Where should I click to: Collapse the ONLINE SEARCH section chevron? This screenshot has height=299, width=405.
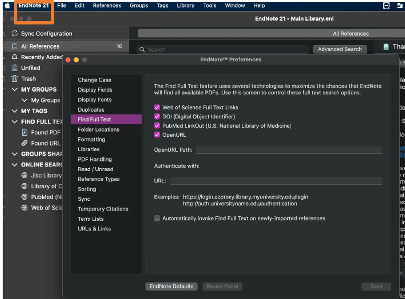[x=15, y=165]
